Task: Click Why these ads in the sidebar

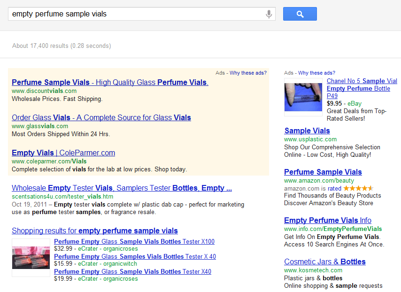Action: point(316,73)
